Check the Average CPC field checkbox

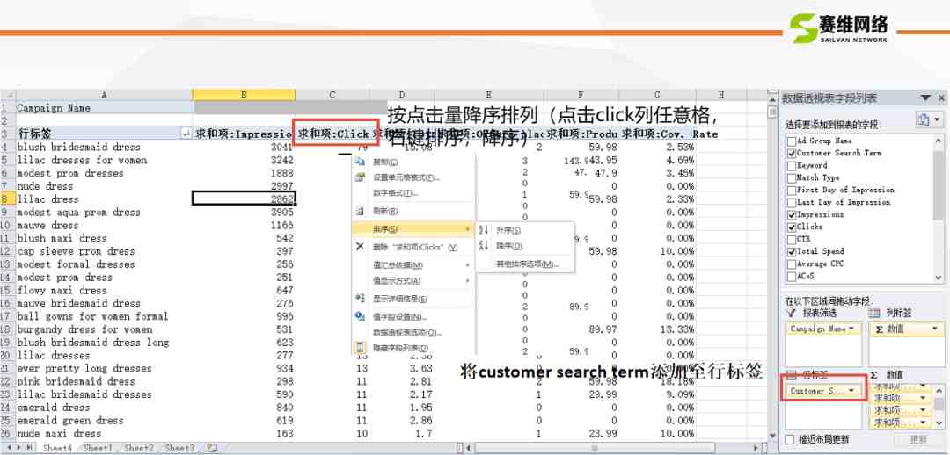(792, 264)
